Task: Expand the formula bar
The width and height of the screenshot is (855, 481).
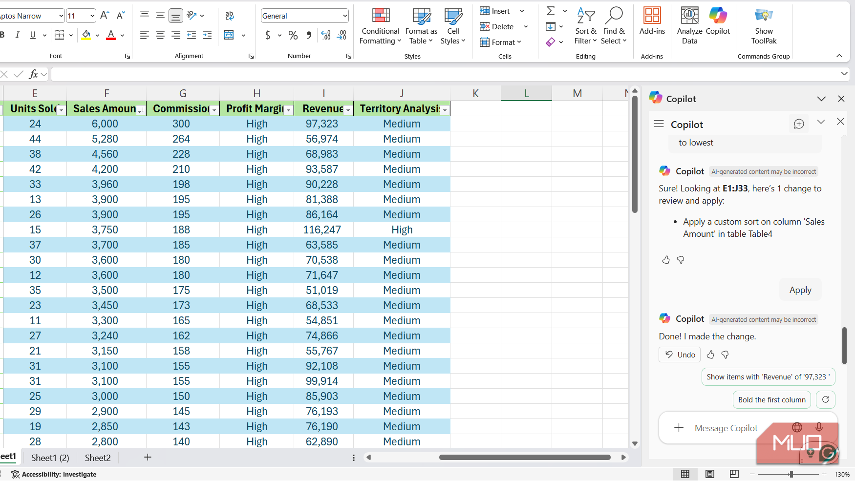Action: tap(844, 74)
